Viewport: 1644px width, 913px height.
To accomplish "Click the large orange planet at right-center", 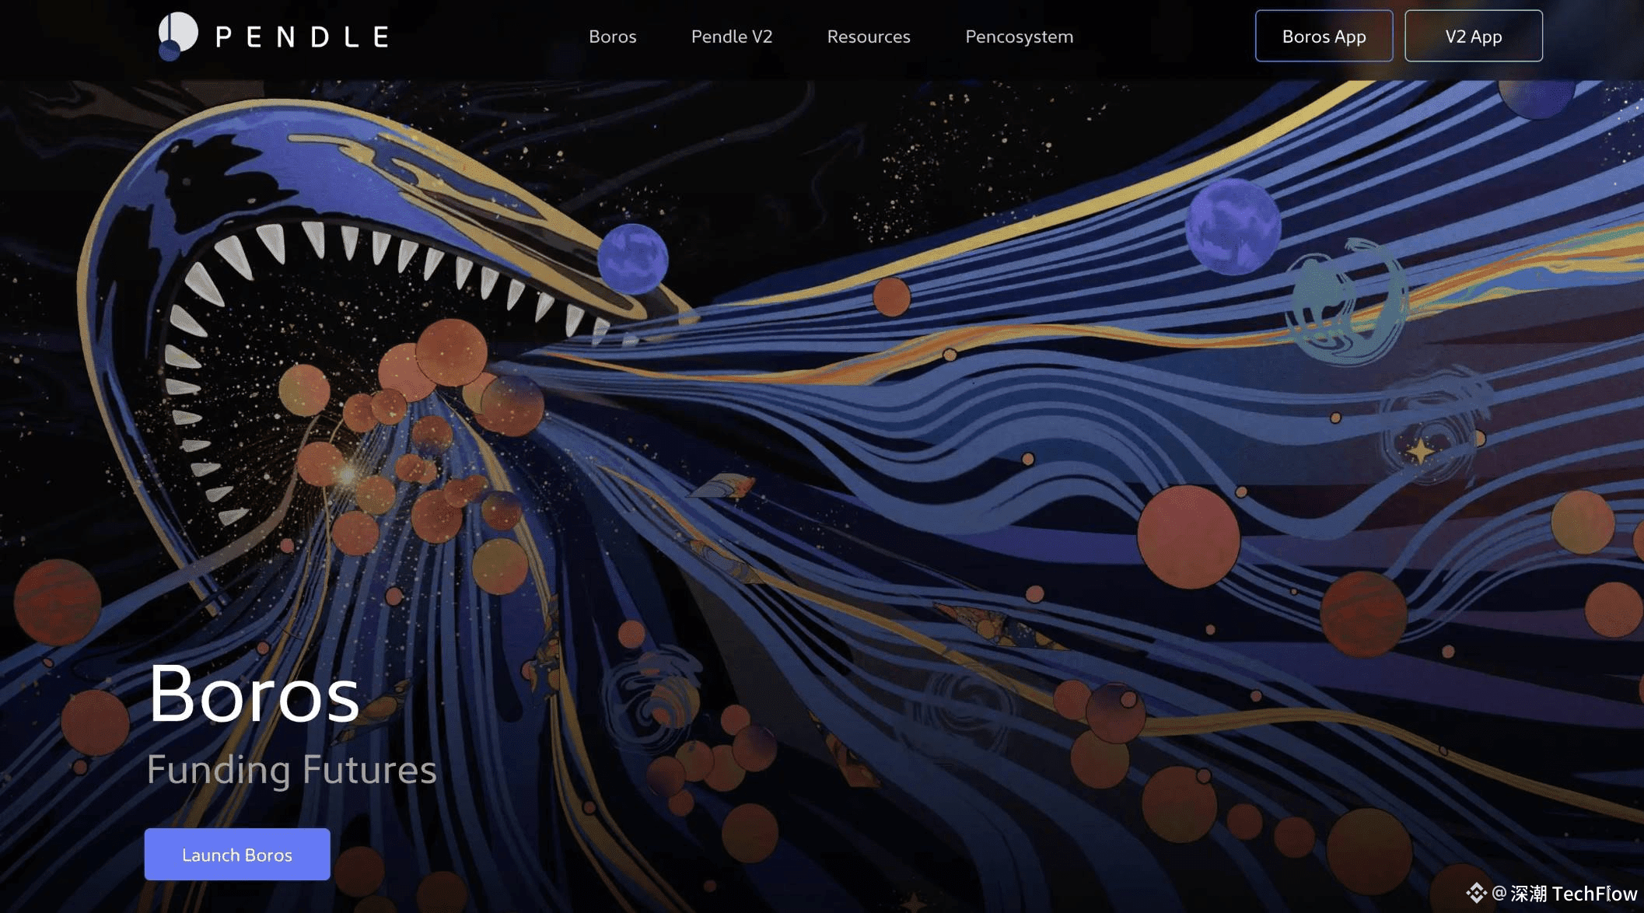I will click(x=1188, y=537).
